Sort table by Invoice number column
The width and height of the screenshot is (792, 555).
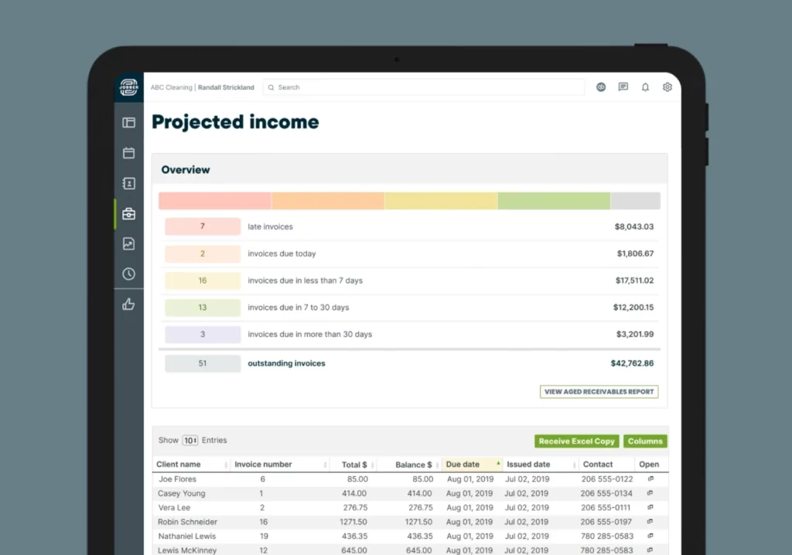(x=280, y=464)
